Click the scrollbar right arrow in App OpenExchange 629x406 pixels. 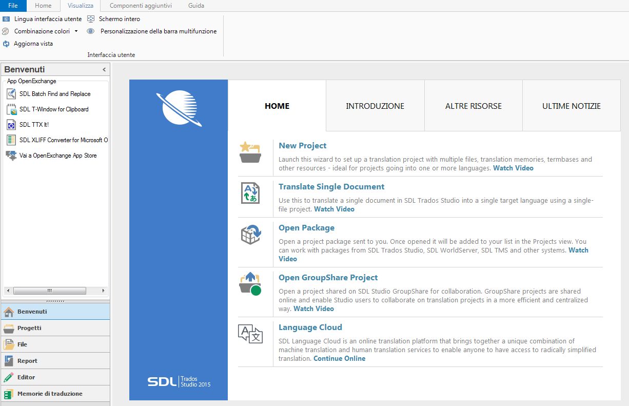pyautogui.click(x=103, y=291)
